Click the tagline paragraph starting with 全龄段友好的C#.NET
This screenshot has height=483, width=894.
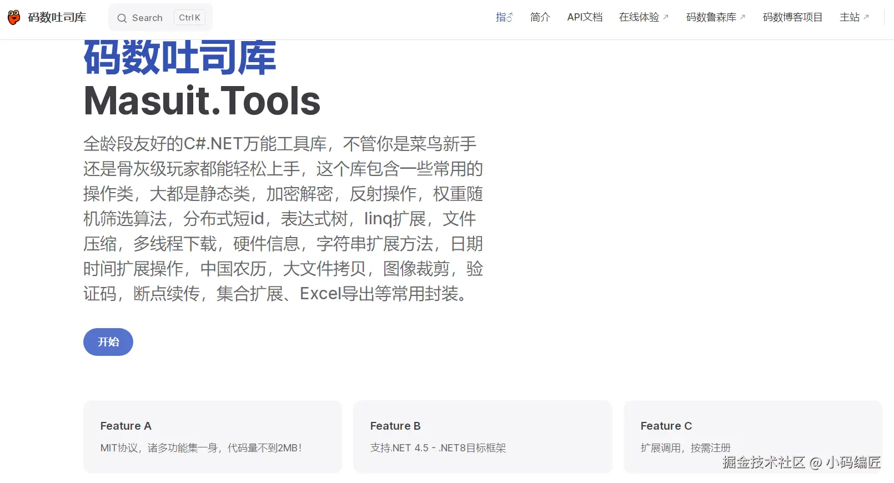pos(283,219)
